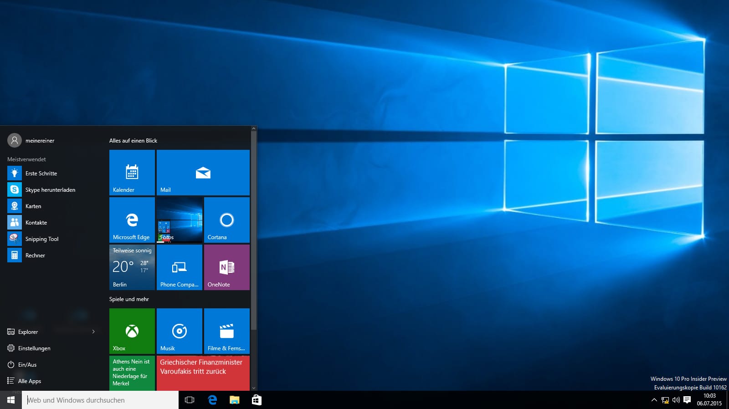Screen dimensions: 729x409
Task: Click the Alles auf einen Blick group header
Action: pyautogui.click(x=133, y=140)
